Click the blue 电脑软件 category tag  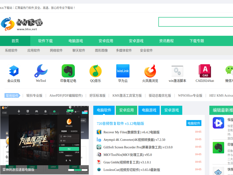194,123
